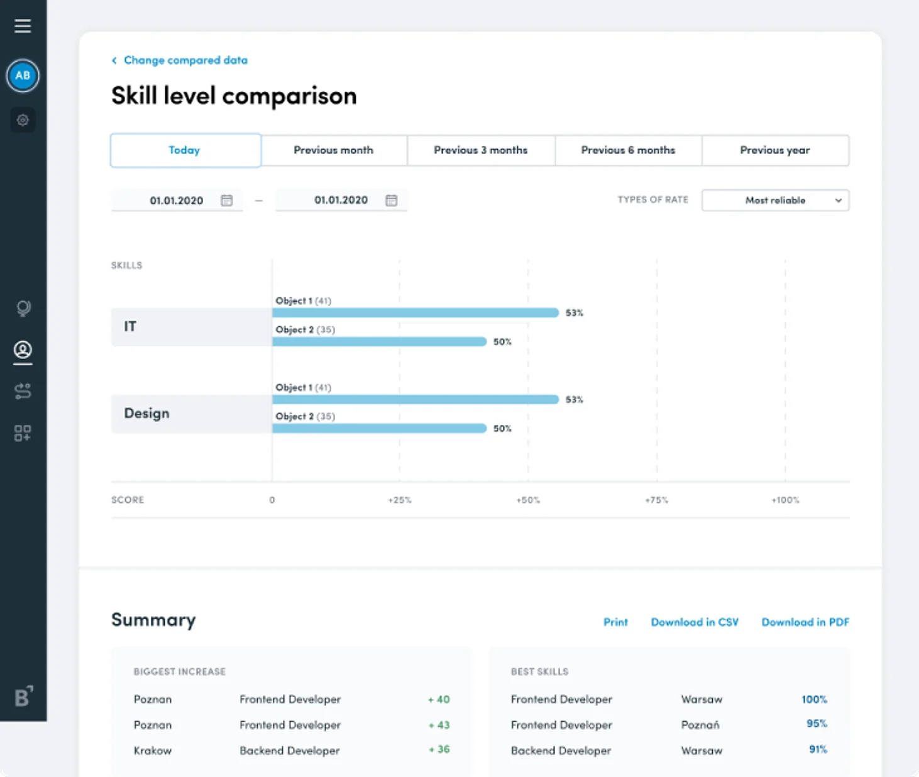Open the add-widget grid sidebar icon
The image size is (919, 777).
(x=23, y=433)
